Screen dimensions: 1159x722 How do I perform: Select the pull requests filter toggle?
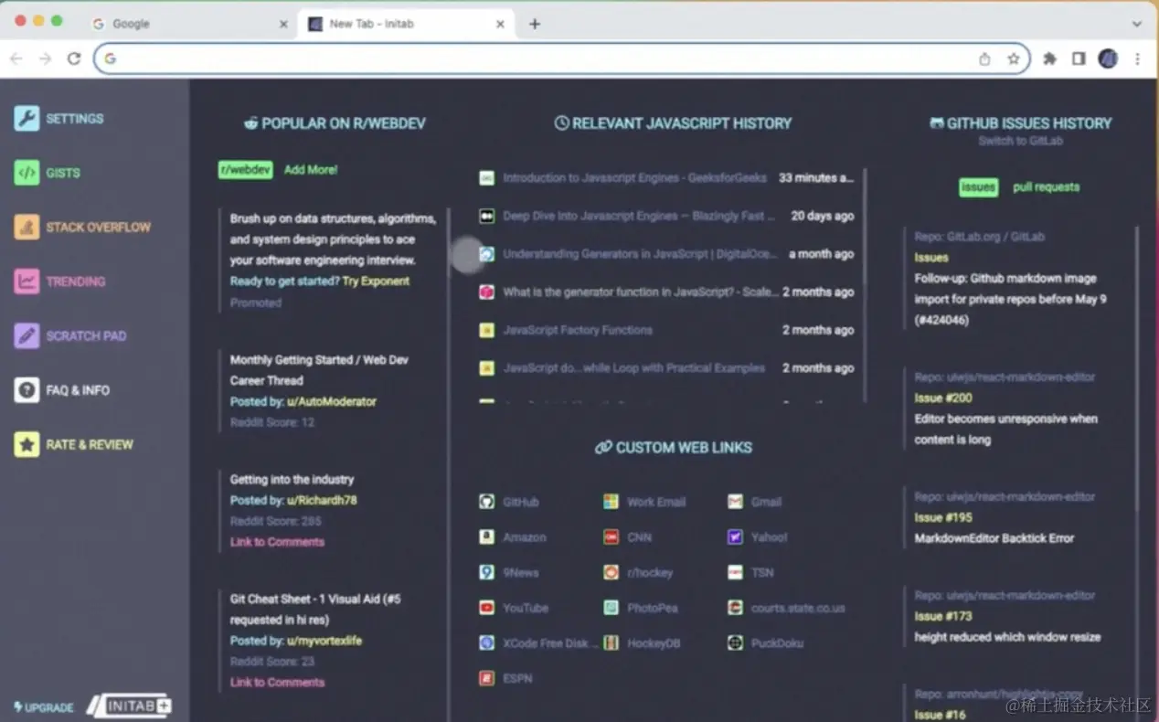click(x=1046, y=186)
